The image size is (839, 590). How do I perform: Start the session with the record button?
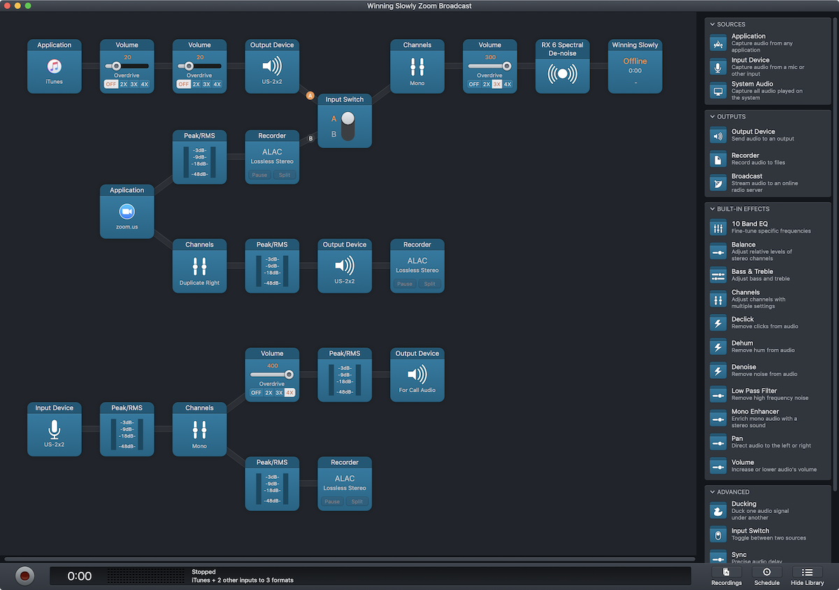coord(24,576)
